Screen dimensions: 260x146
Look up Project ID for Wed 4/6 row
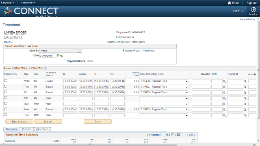click(x=245, y=81)
